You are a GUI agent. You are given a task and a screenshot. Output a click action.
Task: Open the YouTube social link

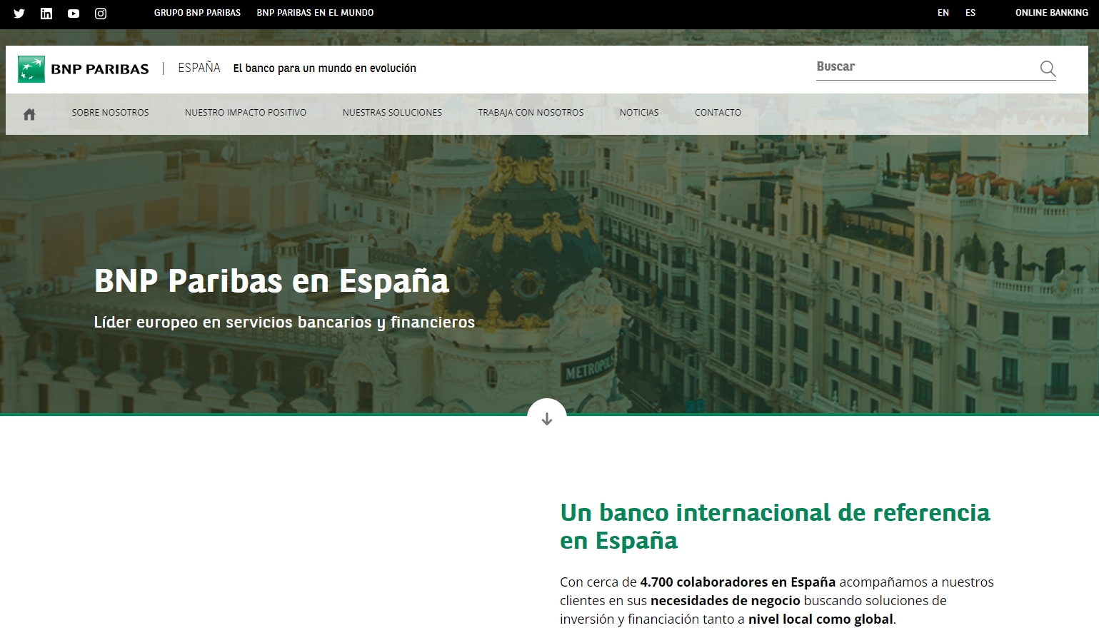pos(74,14)
